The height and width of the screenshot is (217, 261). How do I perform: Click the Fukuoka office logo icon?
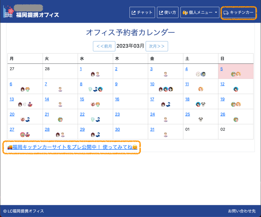8,11
